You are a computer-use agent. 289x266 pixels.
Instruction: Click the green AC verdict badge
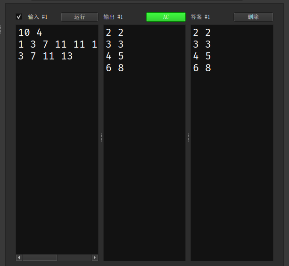(x=165, y=17)
